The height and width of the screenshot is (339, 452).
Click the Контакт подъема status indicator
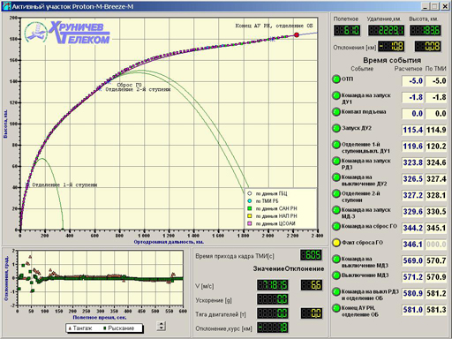click(336, 112)
